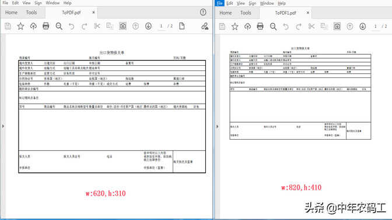Go to next page in ToPDF1.pdf
Image resolution: width=392 pixels, height=220 pixels.
[x=362, y=26]
